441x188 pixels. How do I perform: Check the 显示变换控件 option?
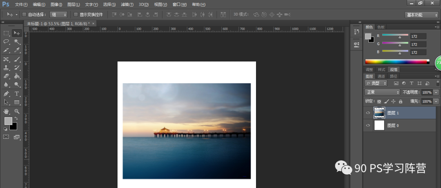point(76,15)
